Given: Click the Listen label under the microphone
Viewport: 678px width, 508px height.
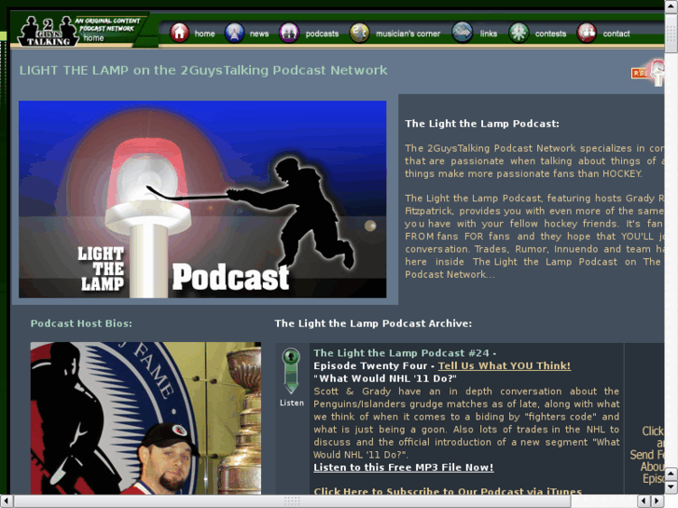Looking at the screenshot, I should tap(291, 403).
